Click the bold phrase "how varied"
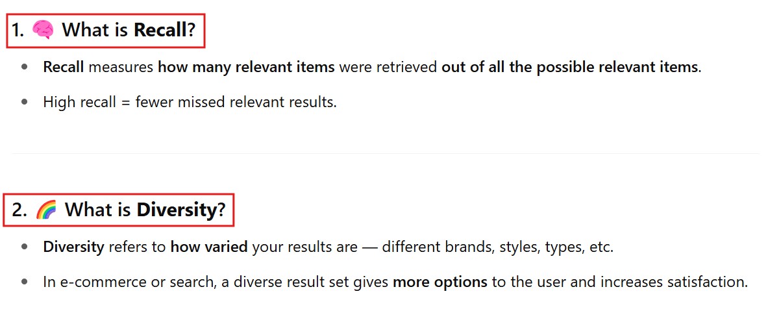This screenshot has width=768, height=324. click(x=209, y=247)
